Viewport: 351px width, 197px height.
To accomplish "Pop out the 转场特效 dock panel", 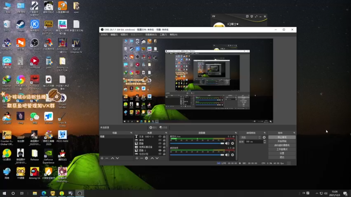I will (x=265, y=133).
